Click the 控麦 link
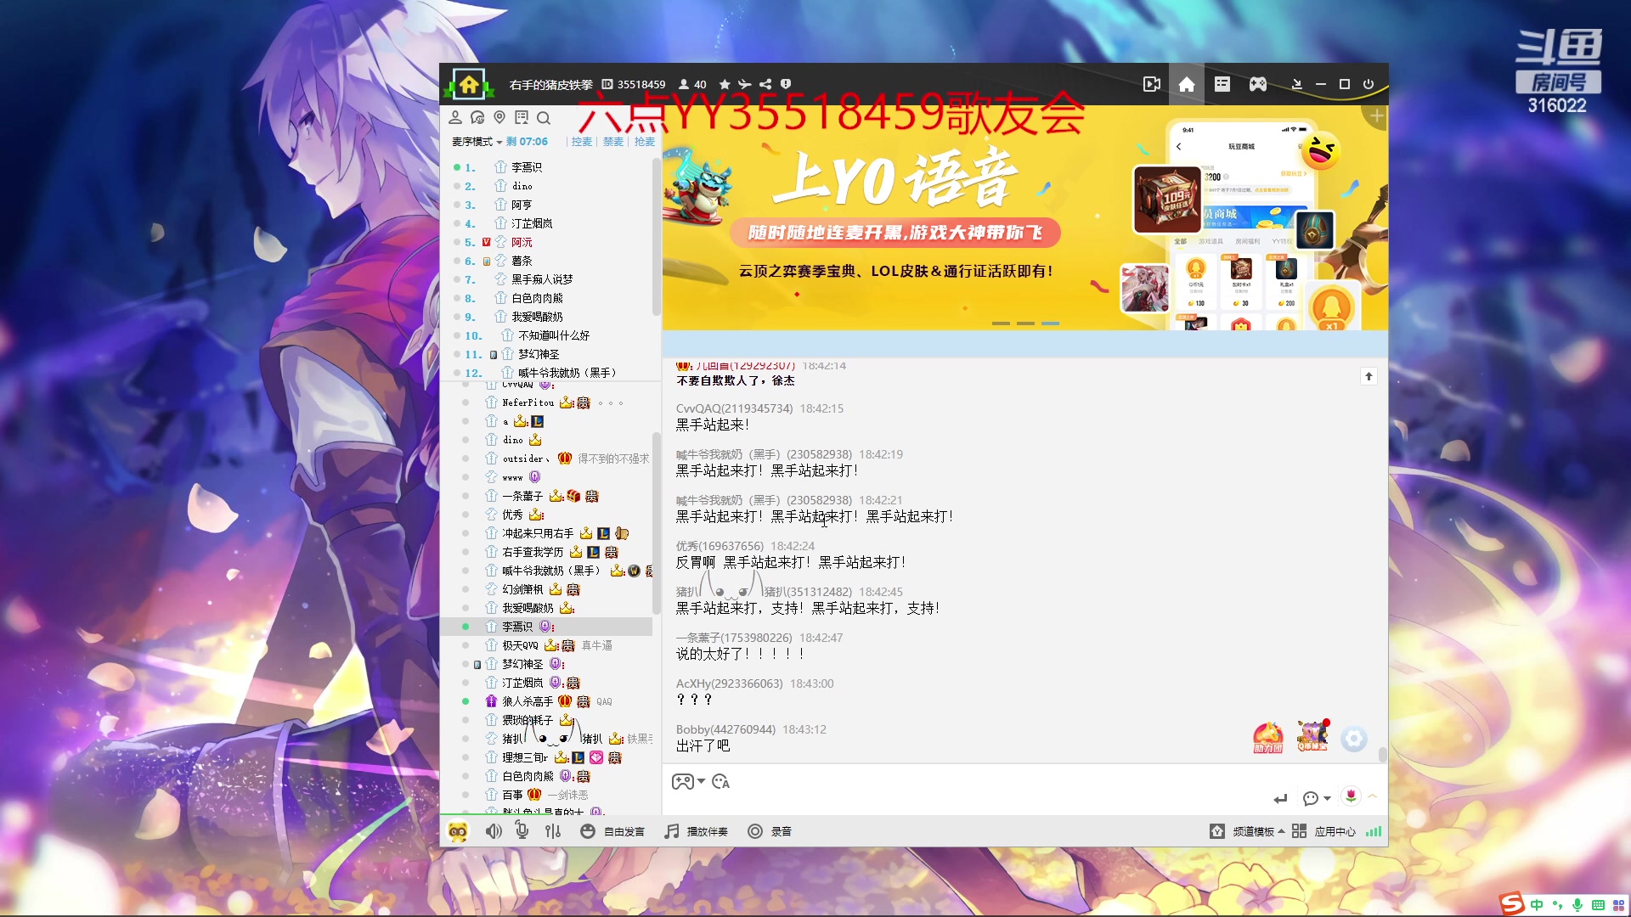Viewport: 1631px width, 917px height. (582, 142)
